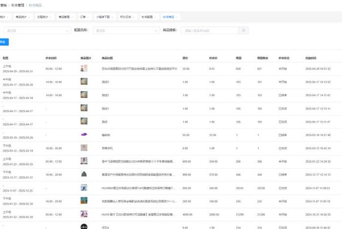
Task: Open the purple shoe product thumbnail
Action: tap(84, 134)
